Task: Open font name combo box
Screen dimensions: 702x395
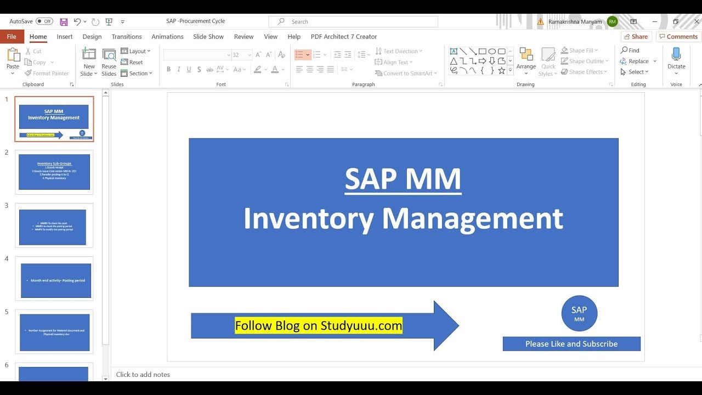Action: point(197,55)
